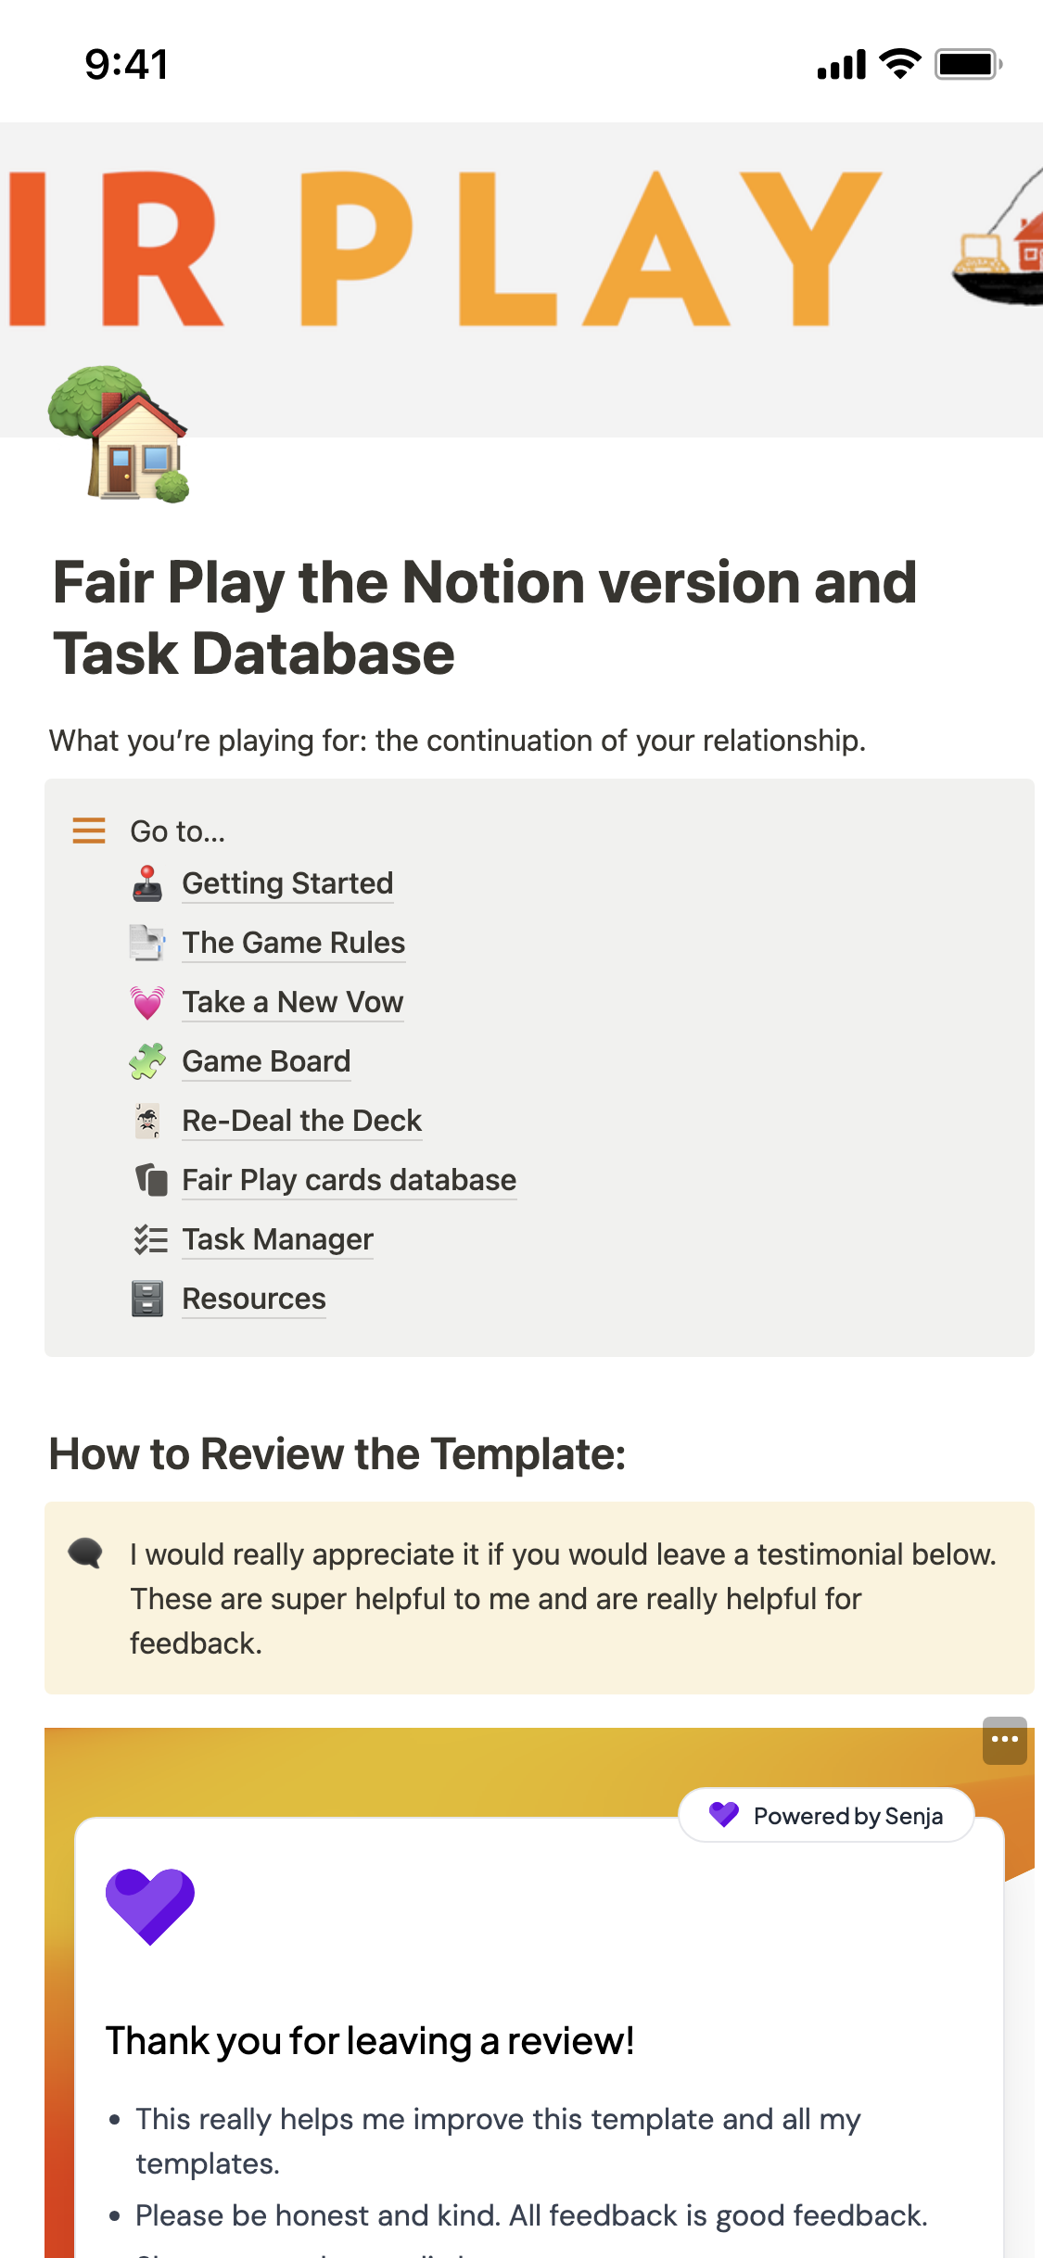Open The Game Rules page
Viewport: 1043px width, 2258px height.
[x=294, y=942]
